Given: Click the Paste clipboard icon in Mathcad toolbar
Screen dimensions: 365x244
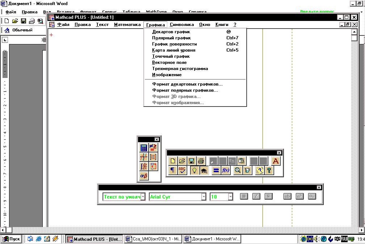Looking at the screenshot, I should tap(242, 161).
